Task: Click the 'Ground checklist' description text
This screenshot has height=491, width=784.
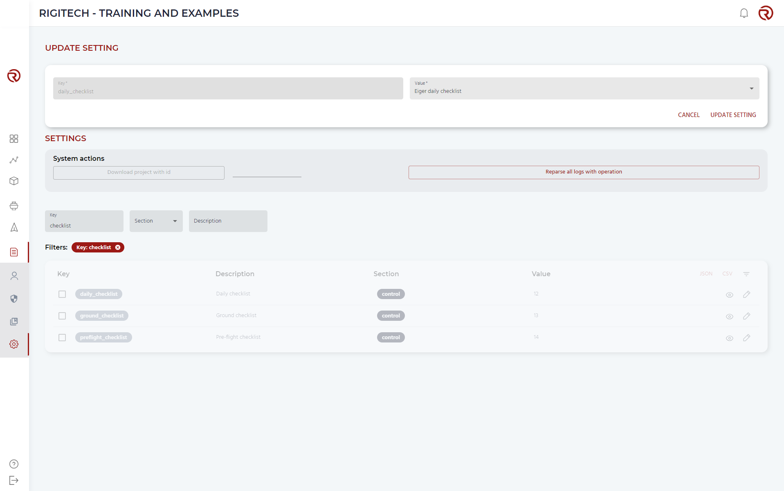Action: [x=236, y=315]
